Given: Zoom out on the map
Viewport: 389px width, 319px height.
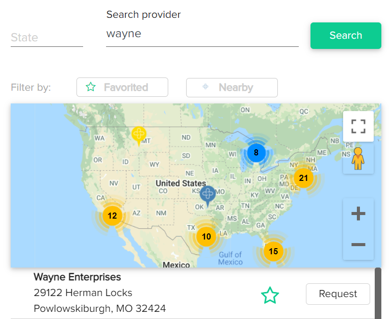Looking at the screenshot, I should click(358, 245).
